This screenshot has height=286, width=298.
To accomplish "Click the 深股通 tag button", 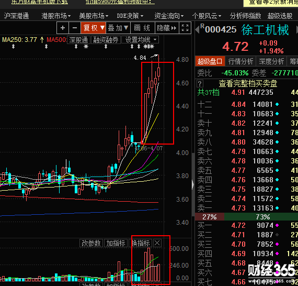I will click(x=78, y=40).
